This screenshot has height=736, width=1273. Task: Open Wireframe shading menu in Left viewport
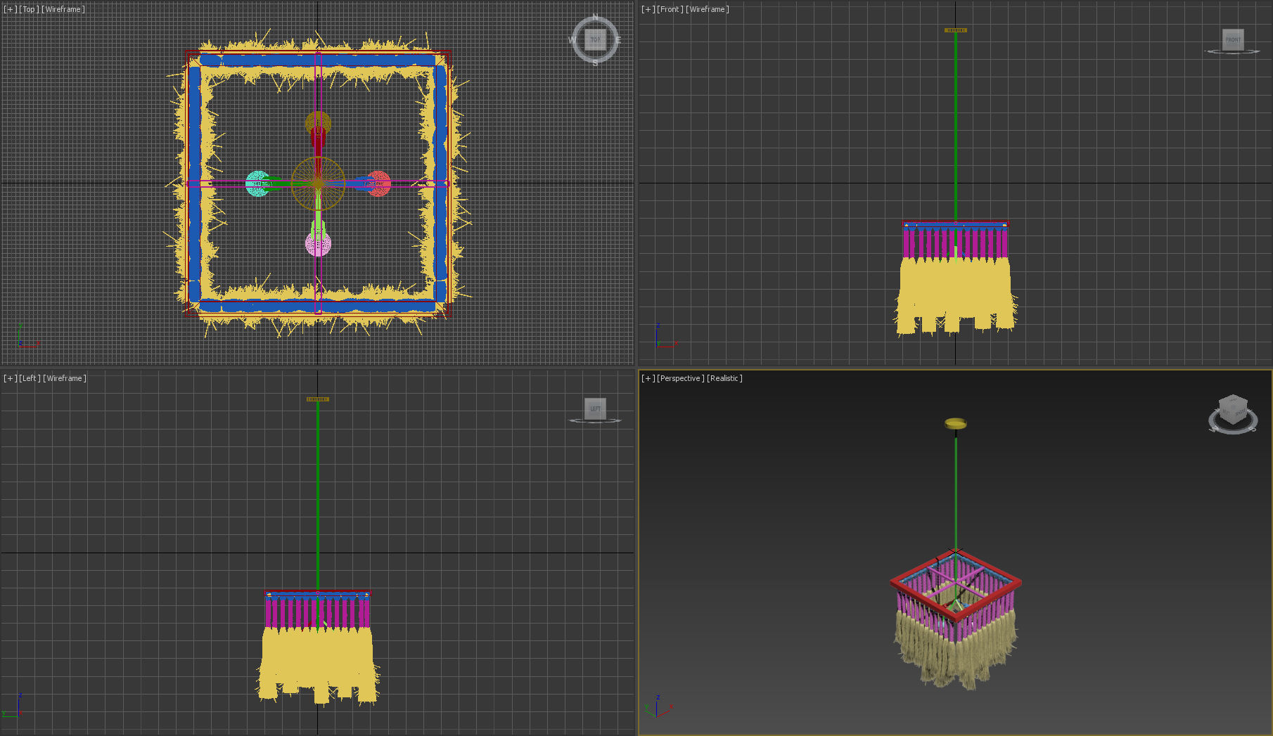click(65, 378)
